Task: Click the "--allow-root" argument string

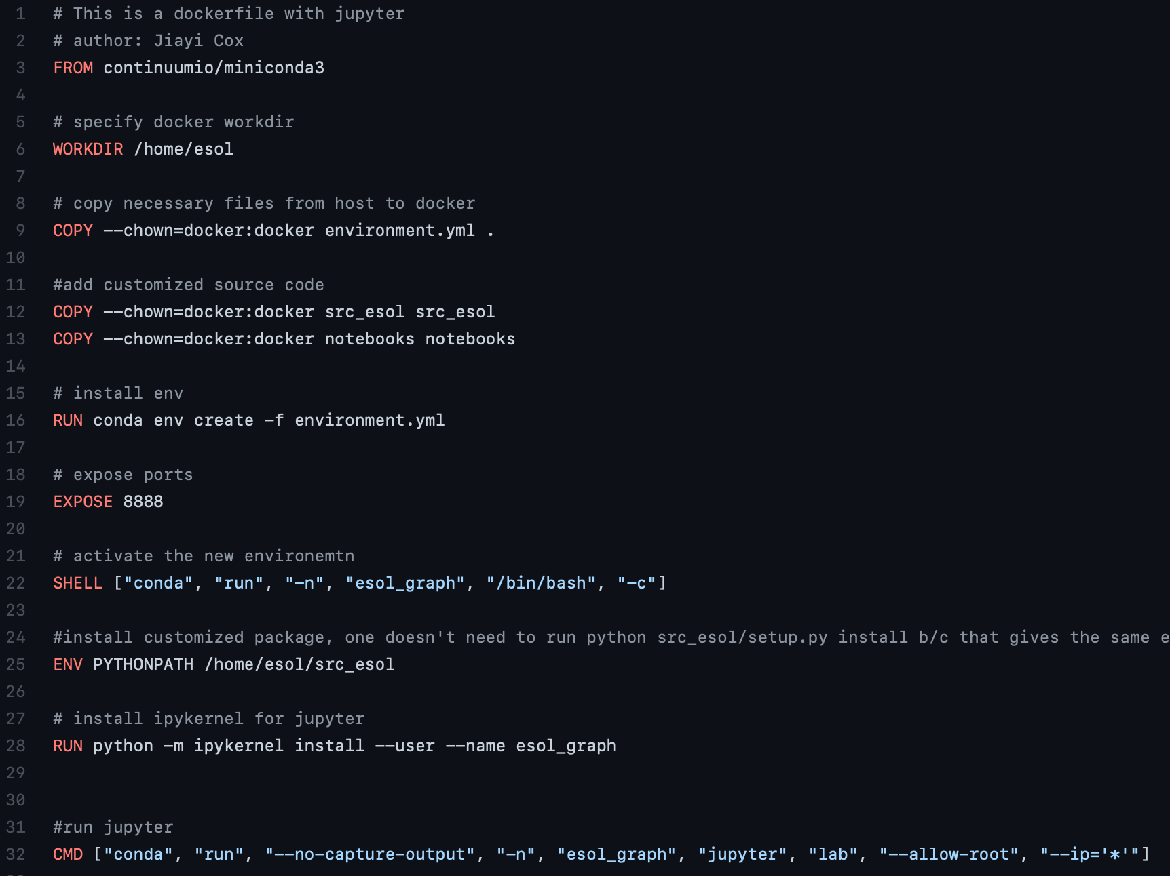Action: (949, 854)
